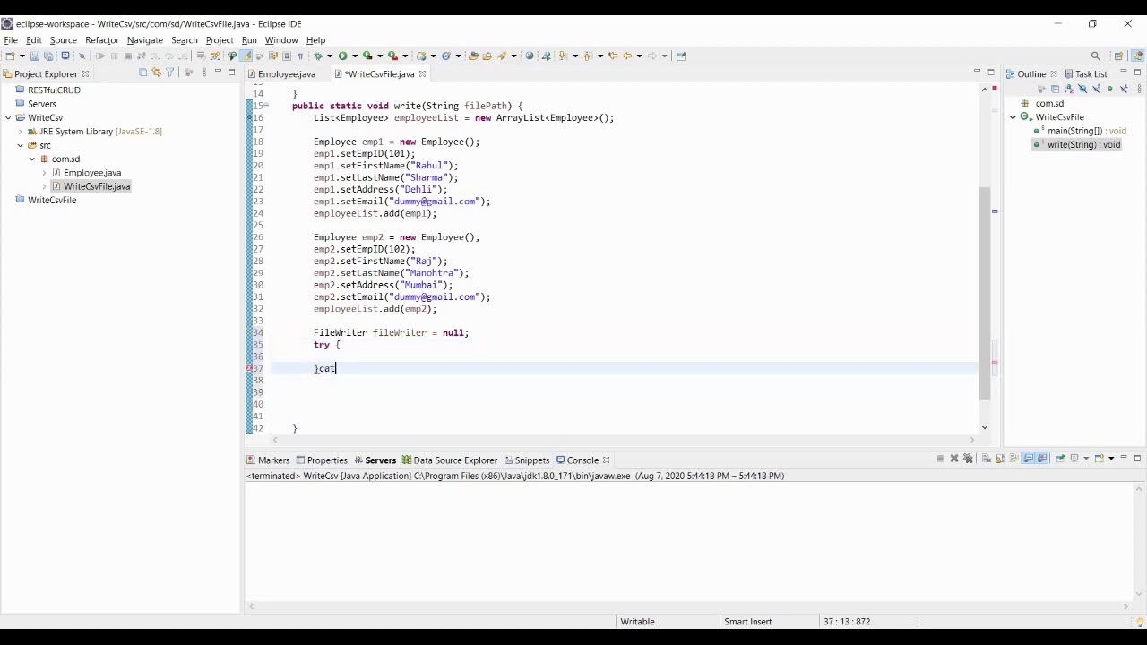Click the Back navigation arrow in the toolbar

627,56
